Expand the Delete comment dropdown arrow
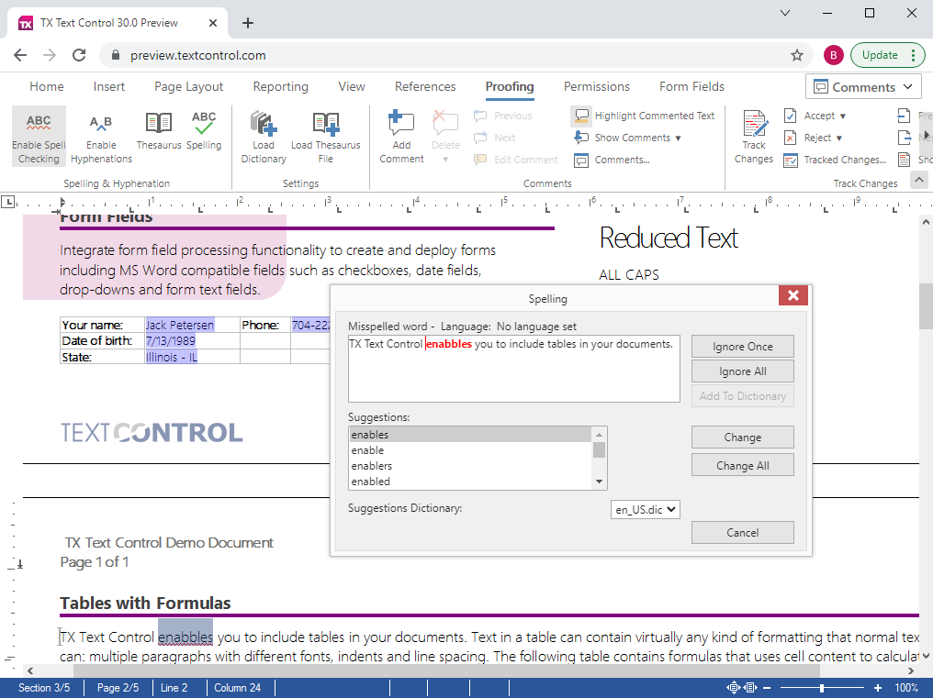The height and width of the screenshot is (698, 933). [x=445, y=160]
